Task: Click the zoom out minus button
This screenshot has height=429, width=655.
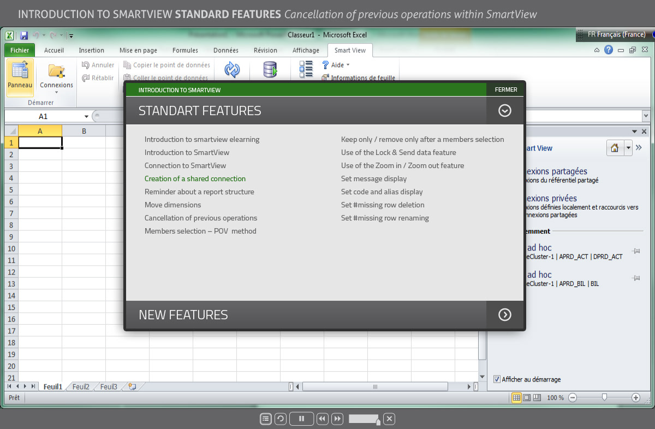Action: [572, 397]
